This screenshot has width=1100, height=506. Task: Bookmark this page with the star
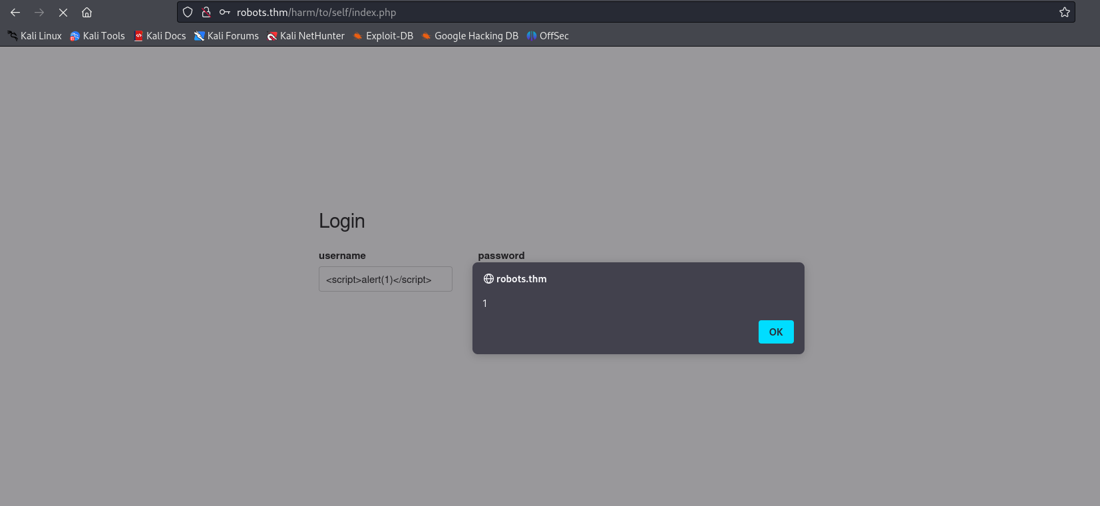click(1065, 12)
